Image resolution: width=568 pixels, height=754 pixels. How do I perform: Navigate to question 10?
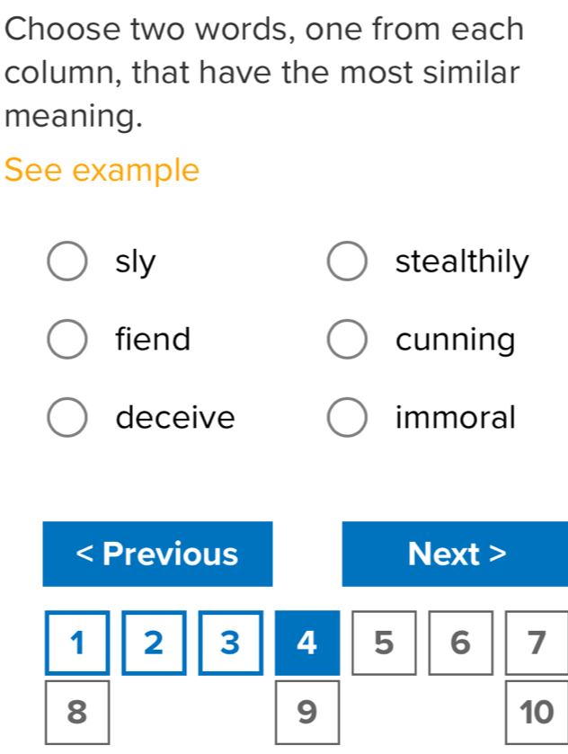tap(537, 713)
